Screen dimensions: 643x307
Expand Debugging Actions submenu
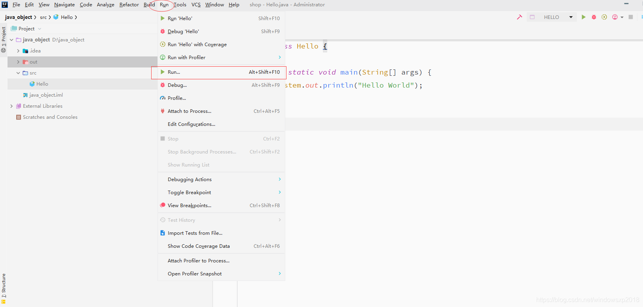click(221, 180)
